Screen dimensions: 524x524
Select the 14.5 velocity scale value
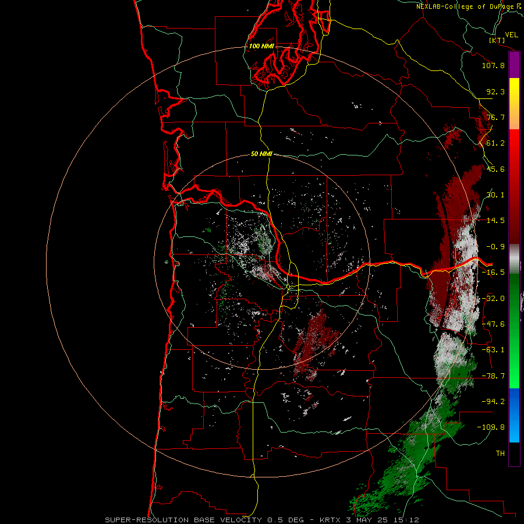click(495, 221)
